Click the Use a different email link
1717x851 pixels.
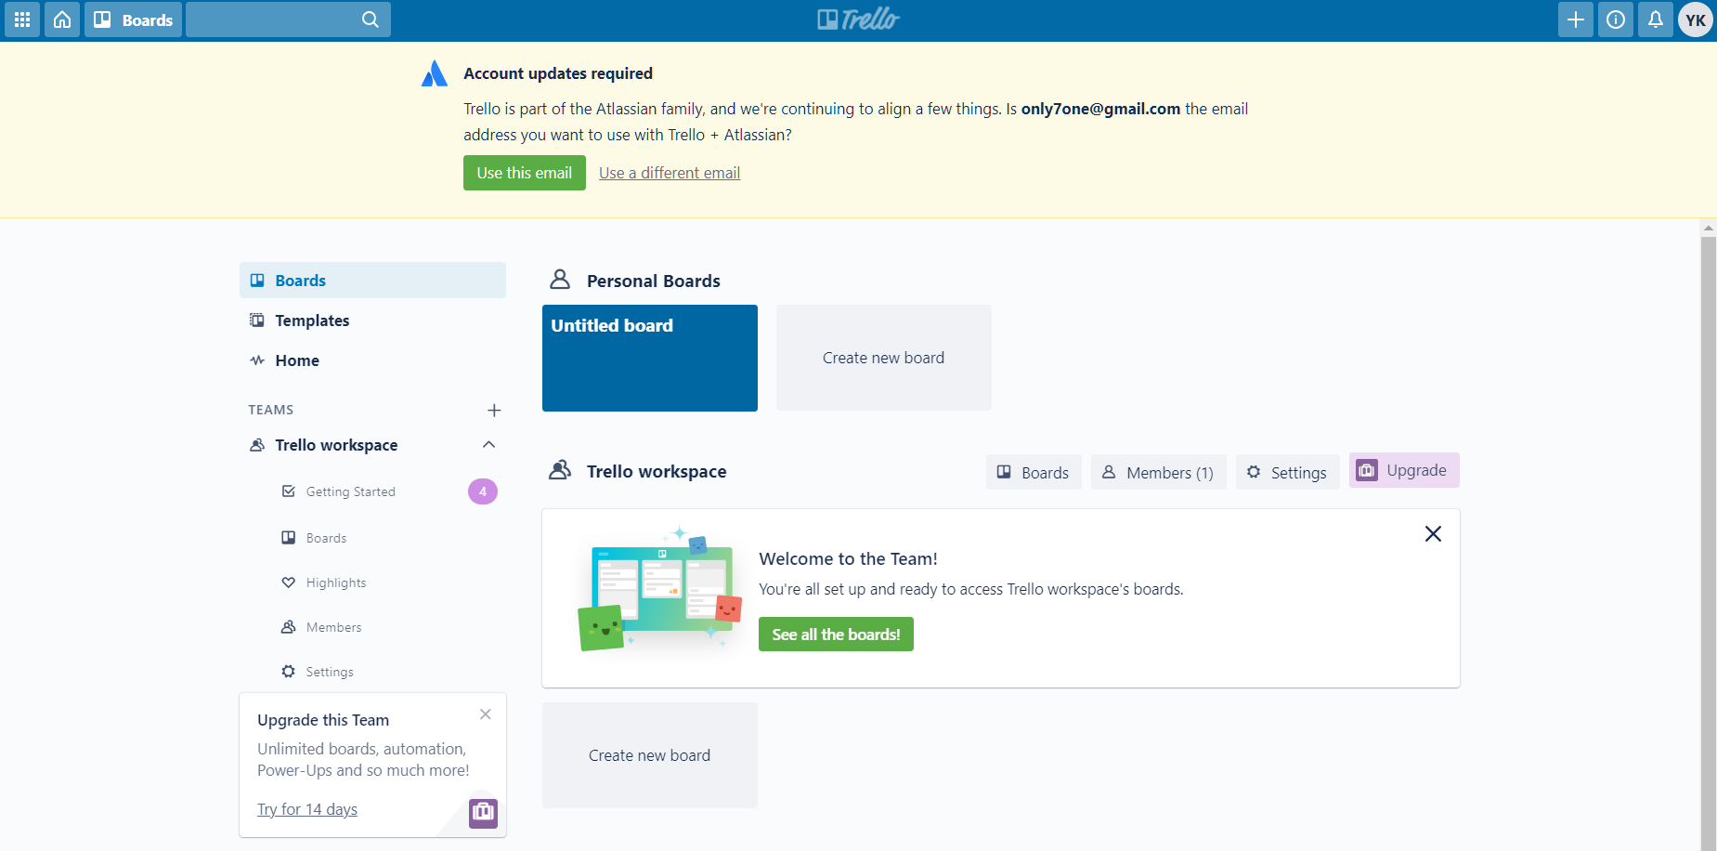click(x=670, y=173)
